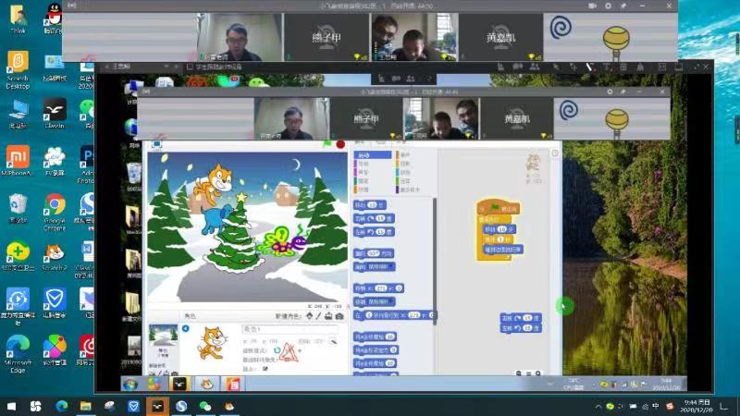Click the glide to x y block in the palette
This screenshot has width=740, height=416.
tap(394, 315)
